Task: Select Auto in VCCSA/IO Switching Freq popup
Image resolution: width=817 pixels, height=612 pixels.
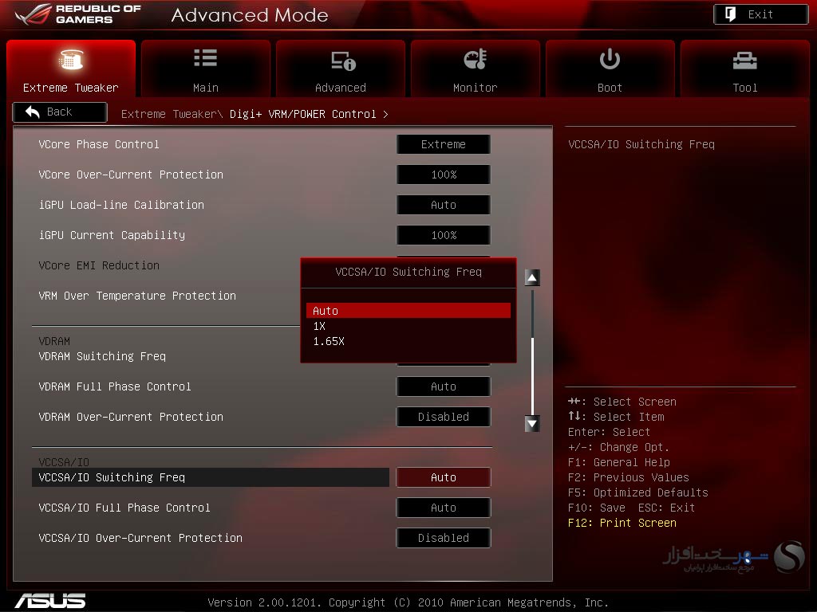Action: coord(408,311)
